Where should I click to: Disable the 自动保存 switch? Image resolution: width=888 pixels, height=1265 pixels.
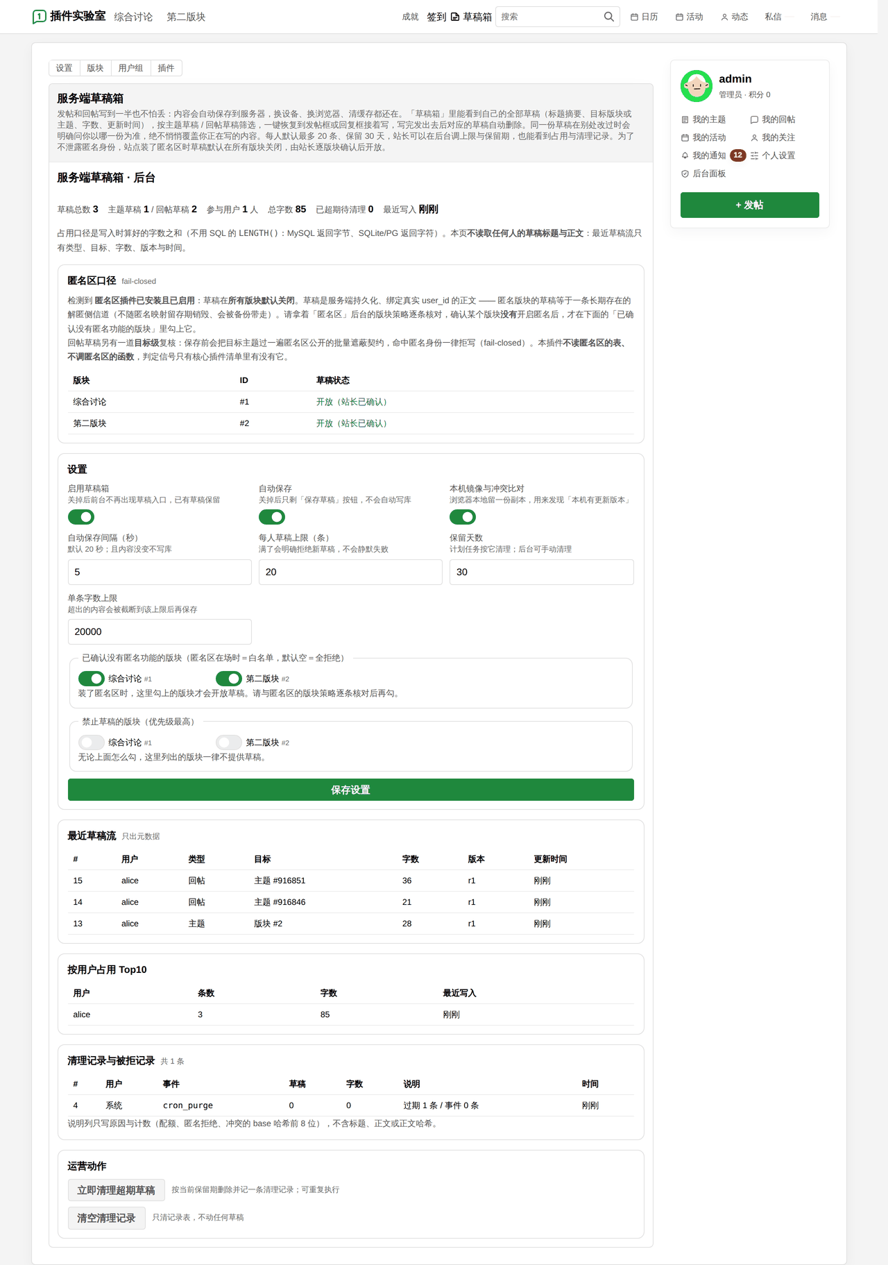pyautogui.click(x=272, y=517)
